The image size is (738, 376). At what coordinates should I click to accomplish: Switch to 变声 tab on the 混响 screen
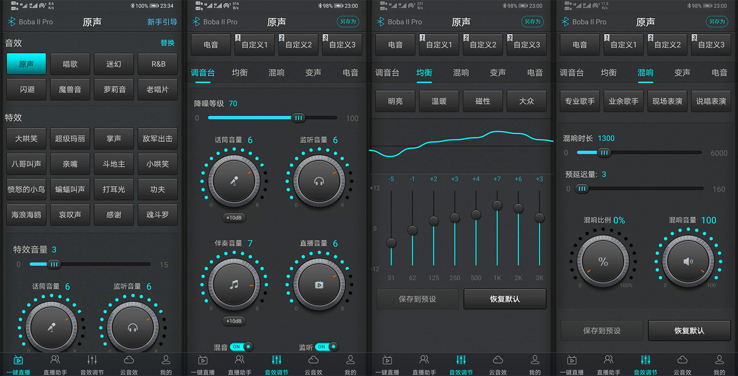[682, 73]
